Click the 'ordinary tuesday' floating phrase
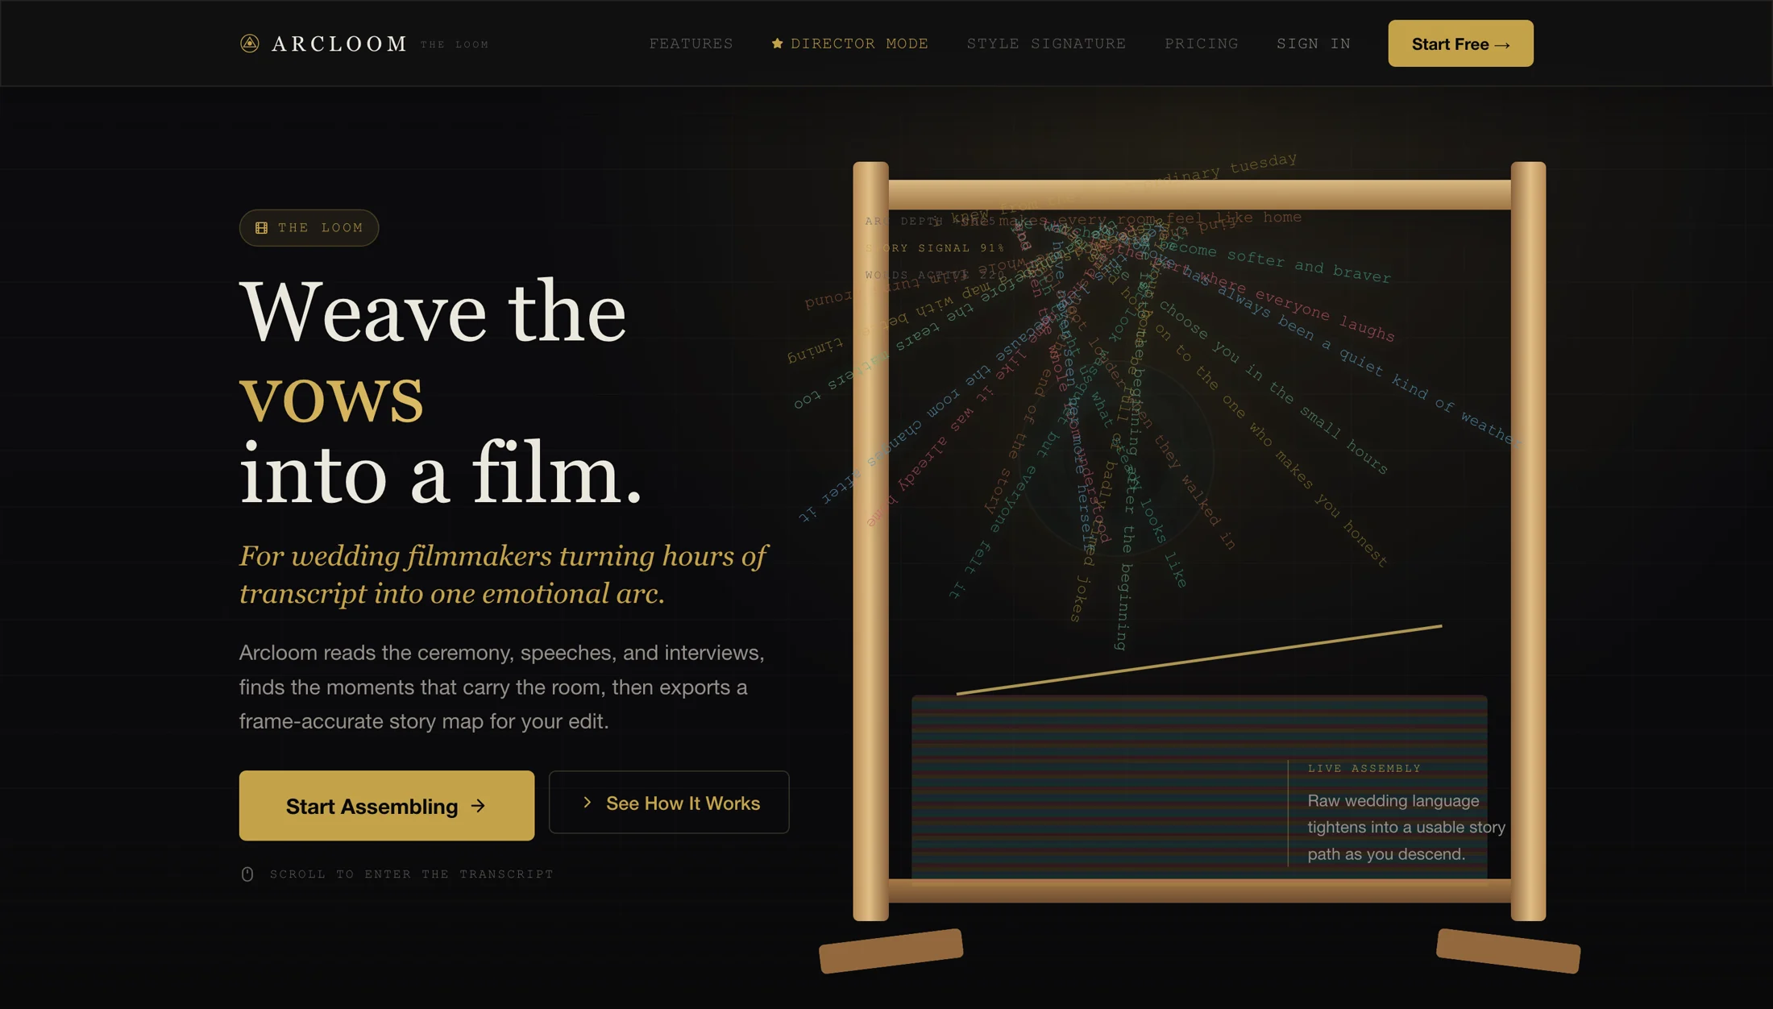The image size is (1773, 1009). click(1220, 170)
